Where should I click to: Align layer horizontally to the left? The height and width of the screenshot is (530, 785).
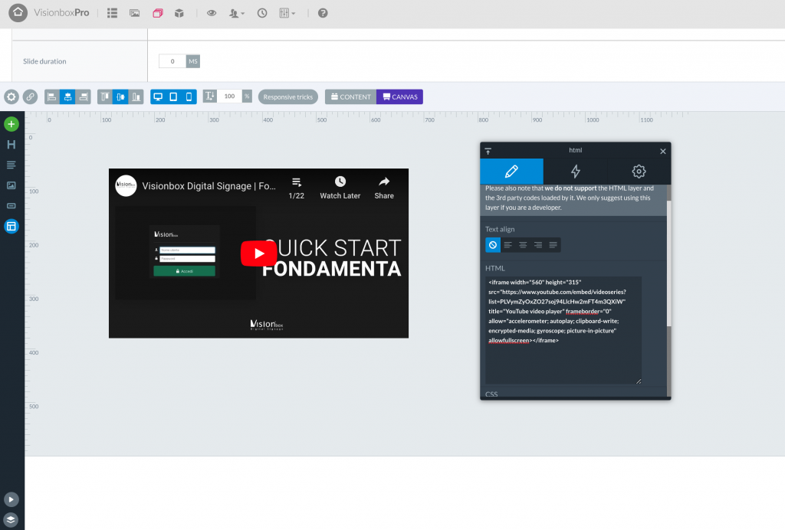tap(52, 97)
